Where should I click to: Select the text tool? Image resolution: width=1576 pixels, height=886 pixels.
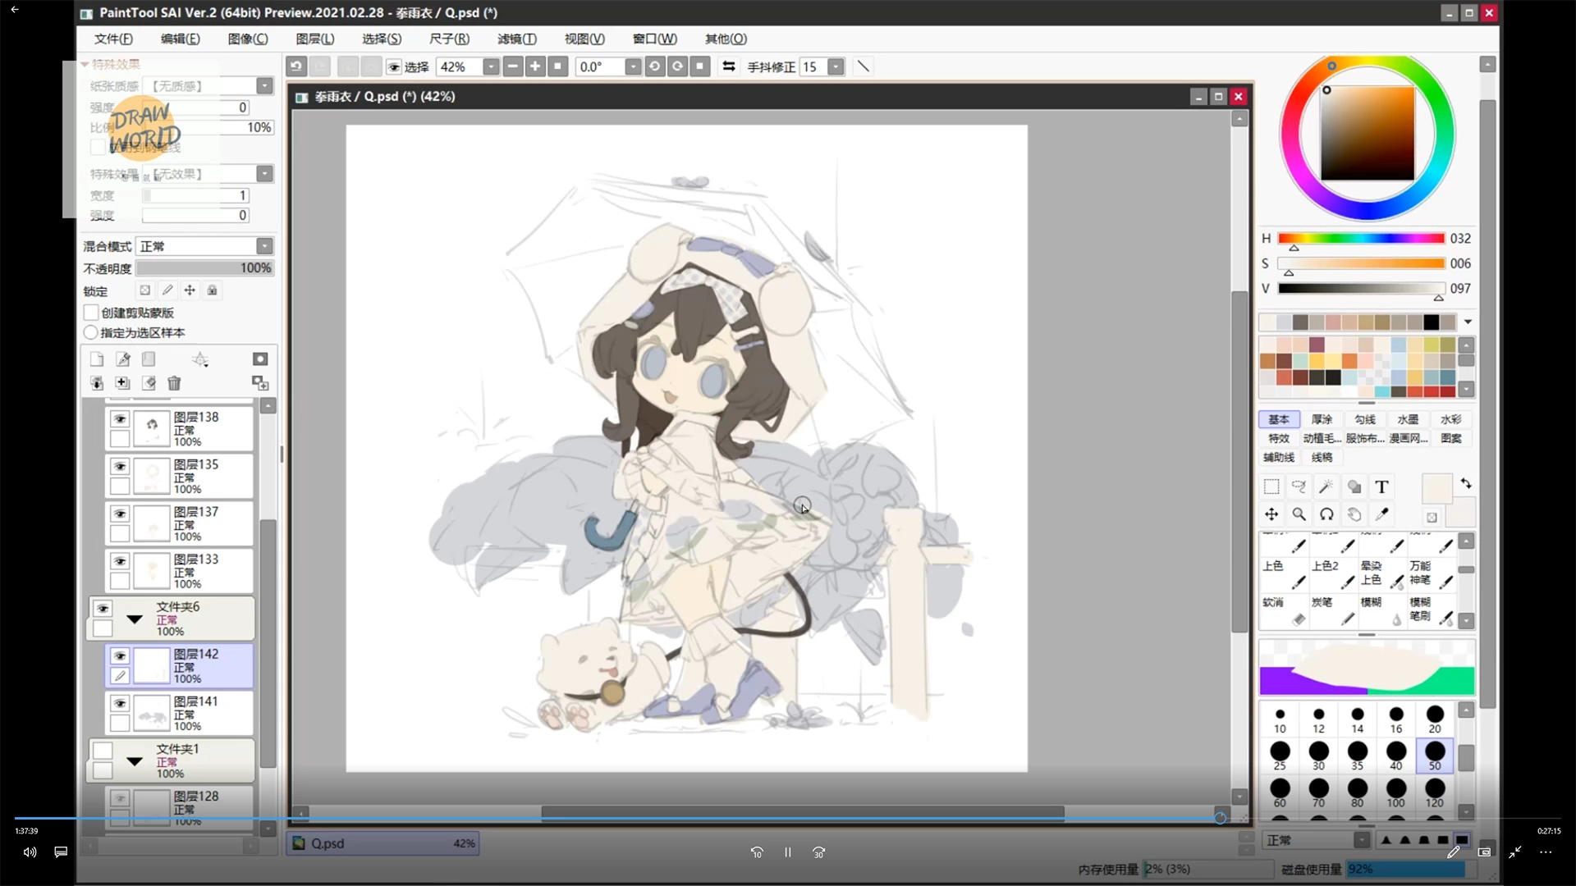(1381, 487)
